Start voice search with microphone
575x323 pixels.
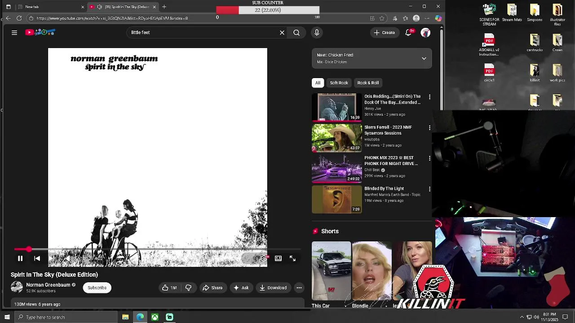[317, 32]
